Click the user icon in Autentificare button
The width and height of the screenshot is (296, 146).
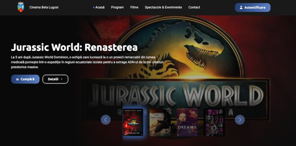pos(241,8)
